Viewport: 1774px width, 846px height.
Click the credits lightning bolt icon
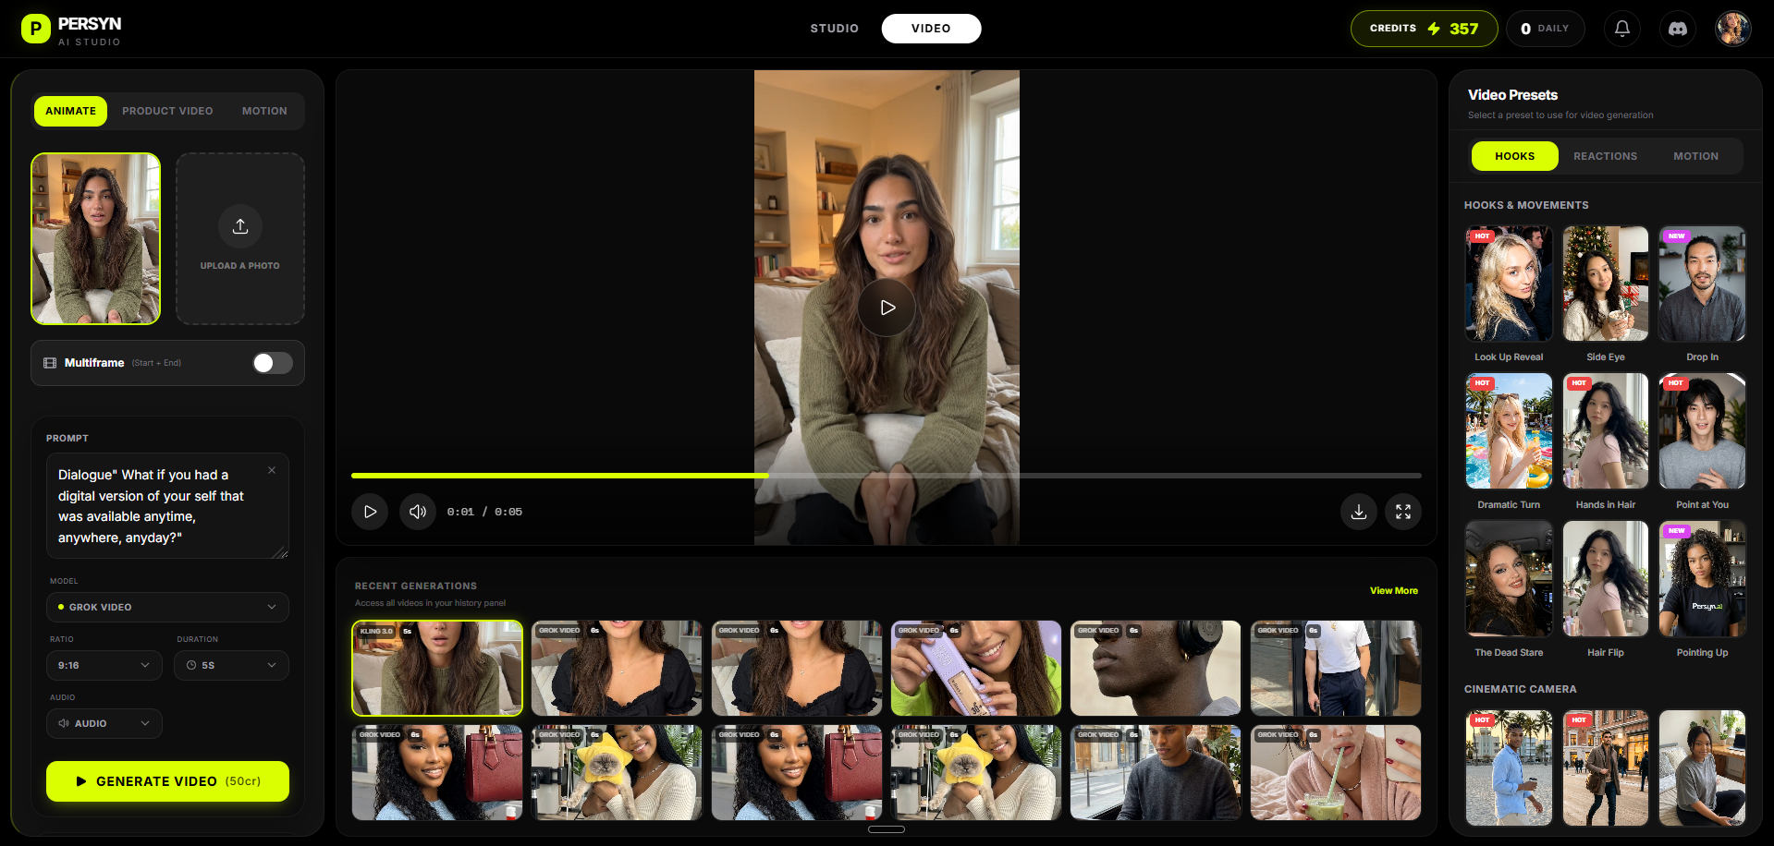click(1434, 29)
